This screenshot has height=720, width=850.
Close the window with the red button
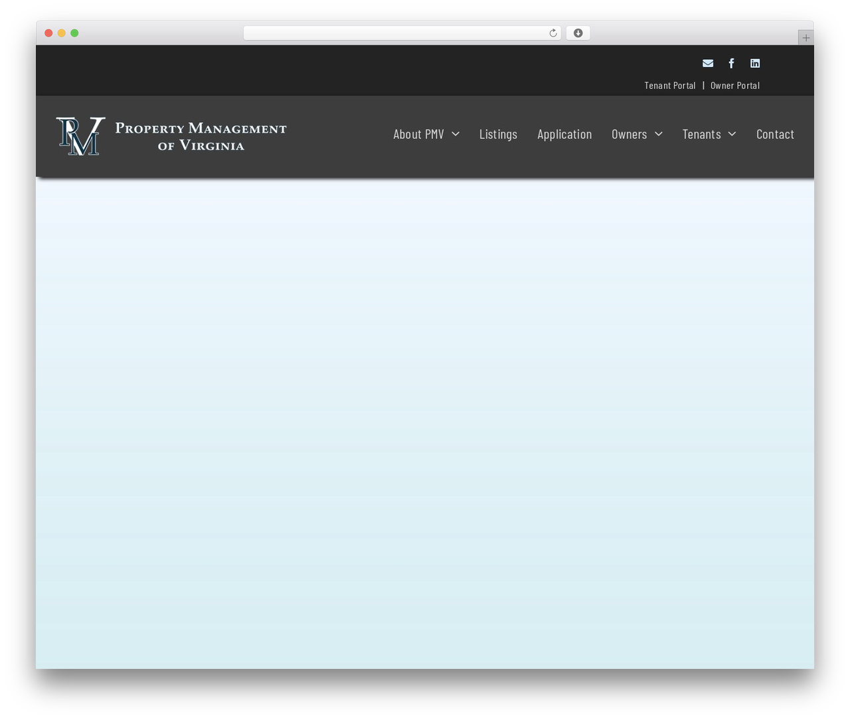(48, 33)
